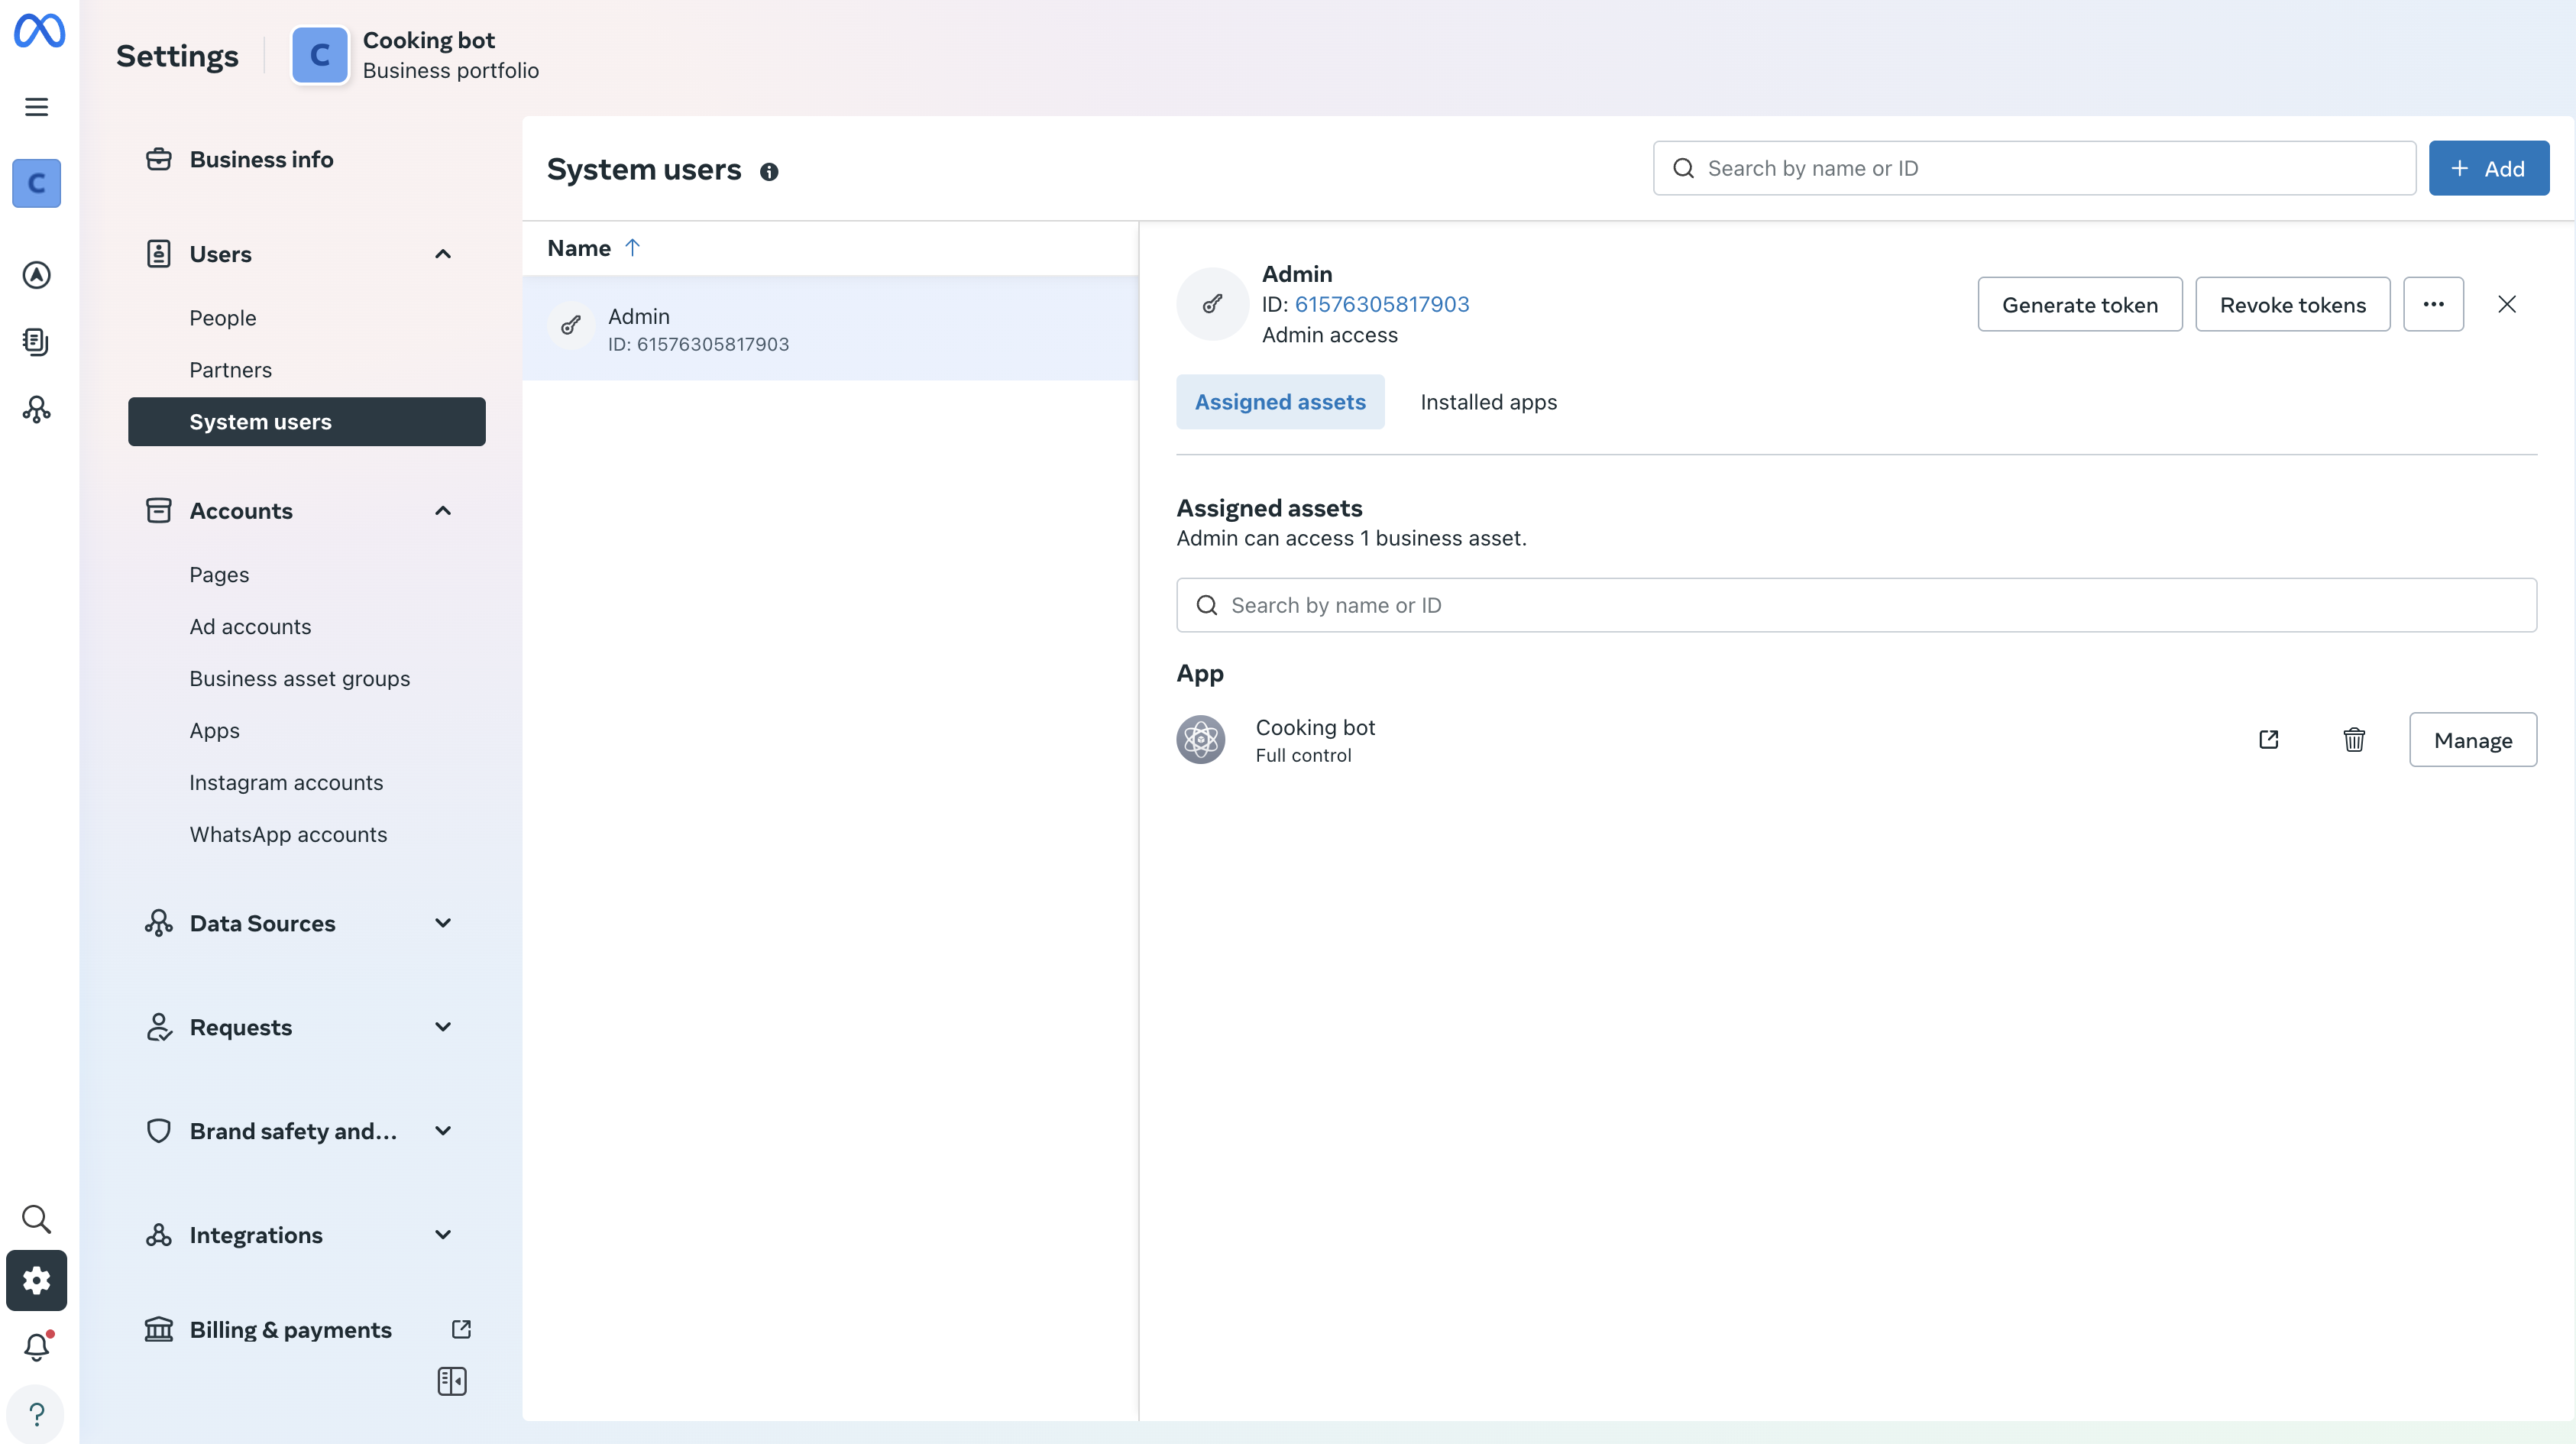Open the more options ellipsis for Admin

[x=2434, y=304]
